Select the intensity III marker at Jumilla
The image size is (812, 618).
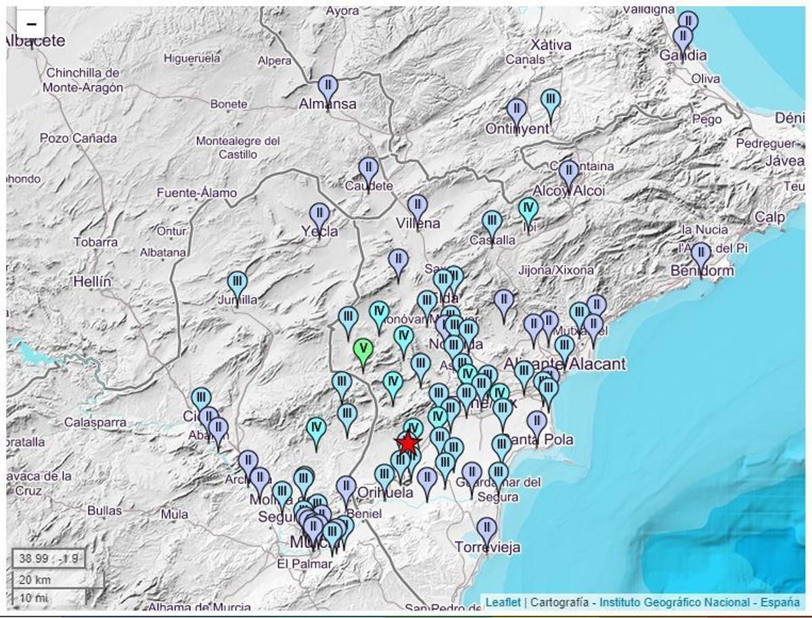237,287
